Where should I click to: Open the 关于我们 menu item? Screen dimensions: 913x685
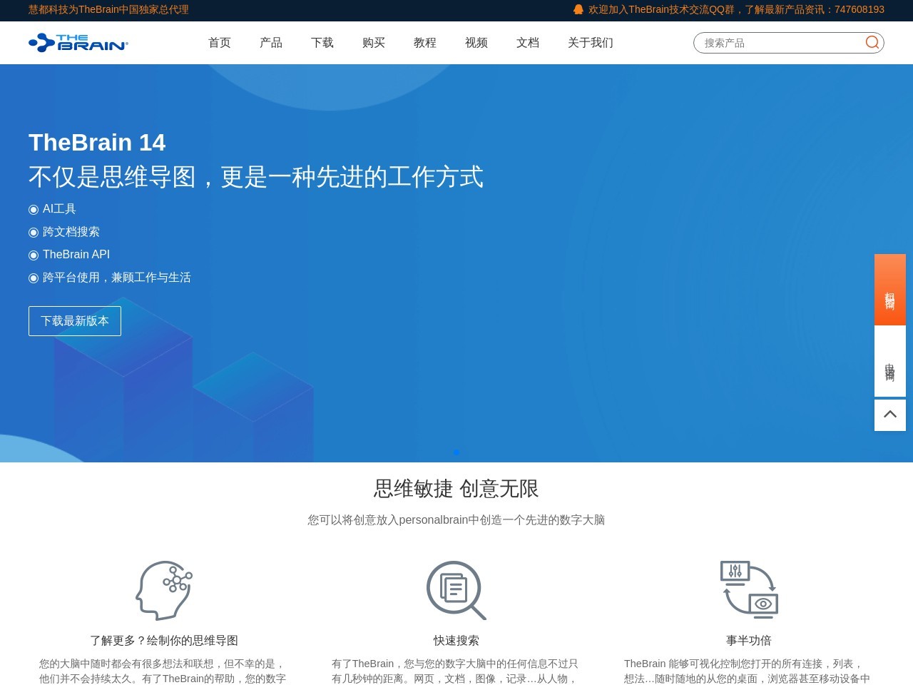(x=591, y=43)
